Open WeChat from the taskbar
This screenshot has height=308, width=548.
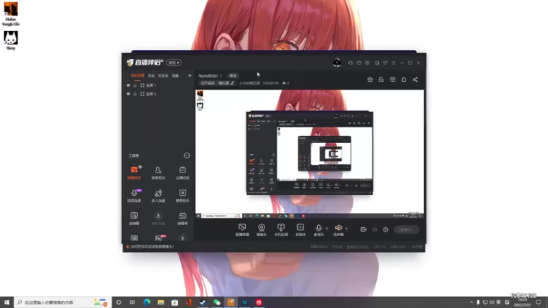pos(216,302)
